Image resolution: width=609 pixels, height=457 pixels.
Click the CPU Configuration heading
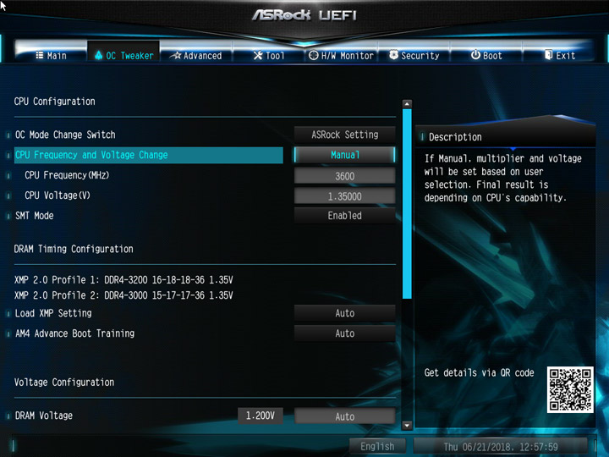pos(54,102)
